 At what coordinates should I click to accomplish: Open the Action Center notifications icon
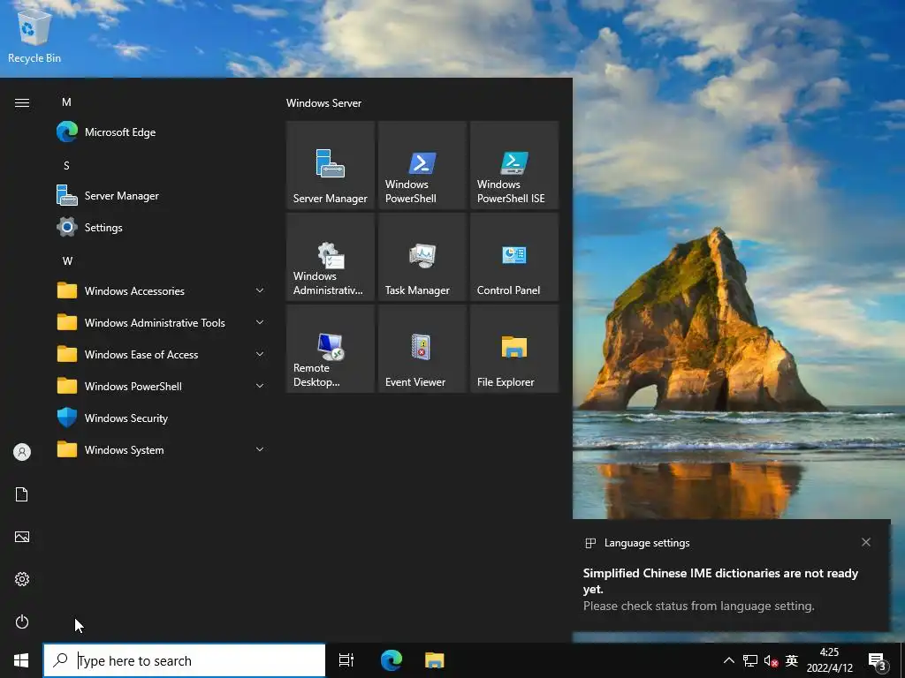coord(878,661)
